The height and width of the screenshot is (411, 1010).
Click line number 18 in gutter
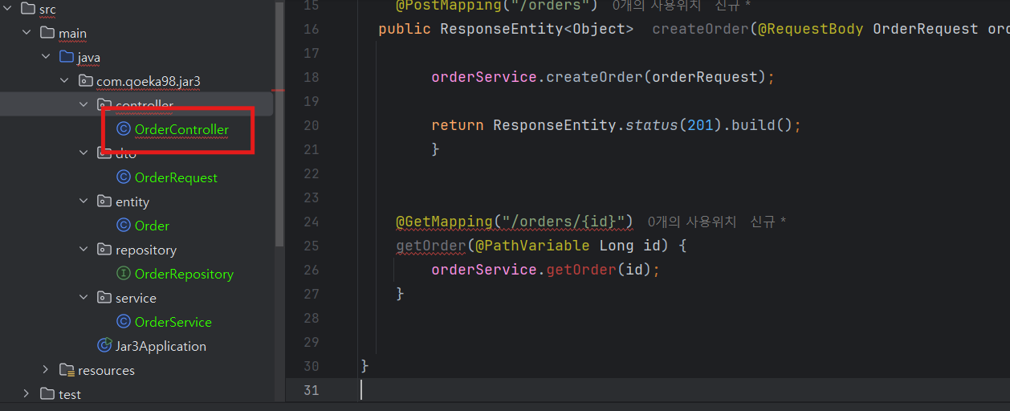[312, 77]
